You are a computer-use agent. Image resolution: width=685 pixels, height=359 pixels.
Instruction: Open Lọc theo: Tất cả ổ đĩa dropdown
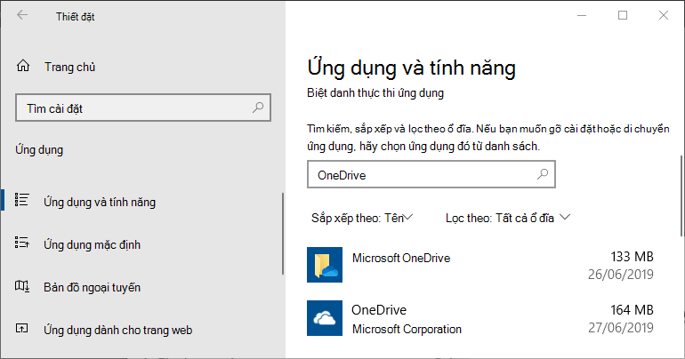point(508,218)
